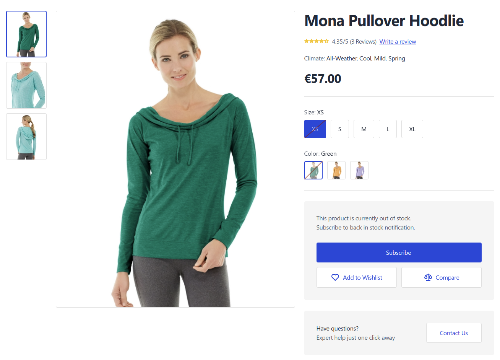Pick size M
The image size is (500, 360).
[364, 129]
